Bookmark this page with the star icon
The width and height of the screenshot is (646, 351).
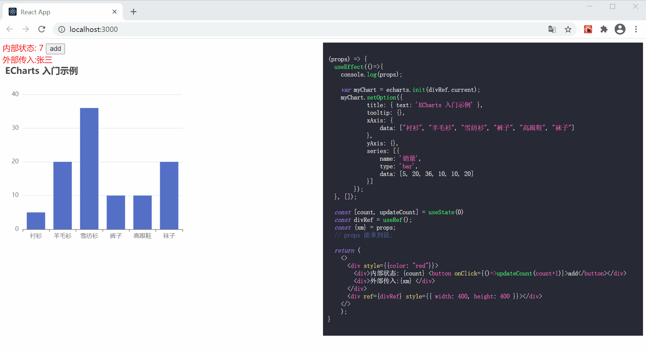coord(568,29)
